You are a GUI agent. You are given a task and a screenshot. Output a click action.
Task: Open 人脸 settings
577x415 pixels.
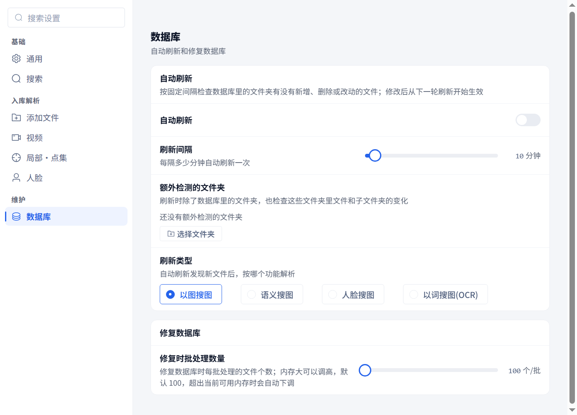[66, 178]
